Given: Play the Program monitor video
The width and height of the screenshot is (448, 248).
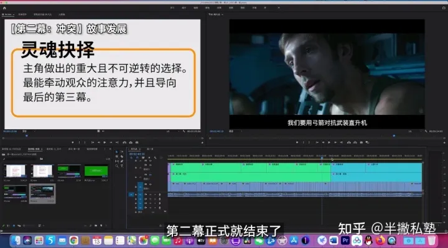Looking at the screenshot, I should click(329, 142).
